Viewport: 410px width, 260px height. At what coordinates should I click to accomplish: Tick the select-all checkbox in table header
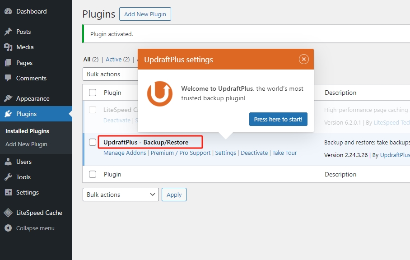[x=93, y=93]
